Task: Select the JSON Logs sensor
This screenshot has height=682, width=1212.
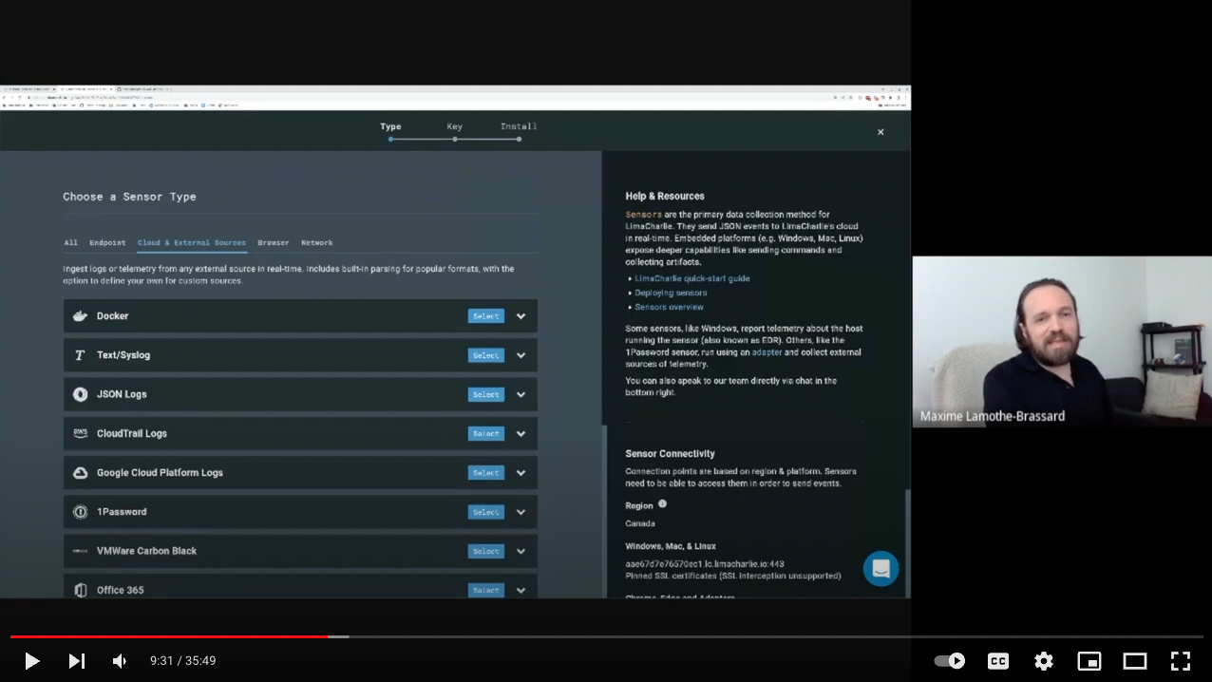Action: (x=485, y=394)
